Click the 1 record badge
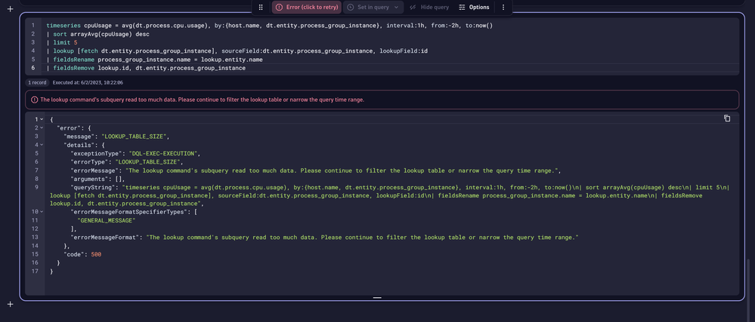Viewport: 755px width, 322px height. 37,82
